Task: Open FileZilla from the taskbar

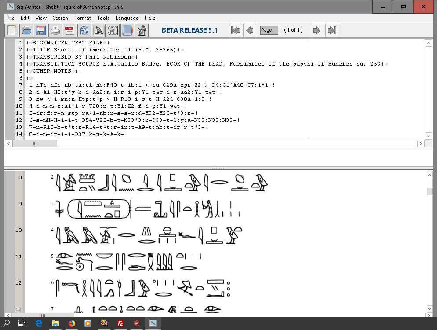Action: 120,323
